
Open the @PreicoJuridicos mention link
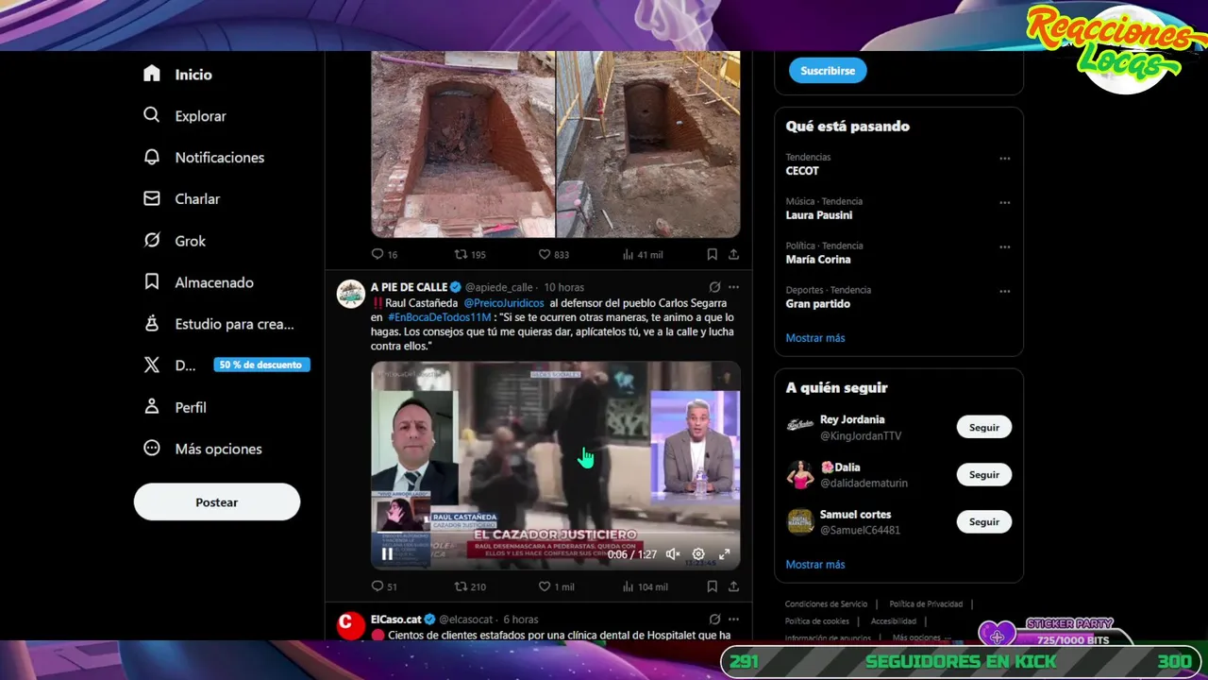(504, 303)
